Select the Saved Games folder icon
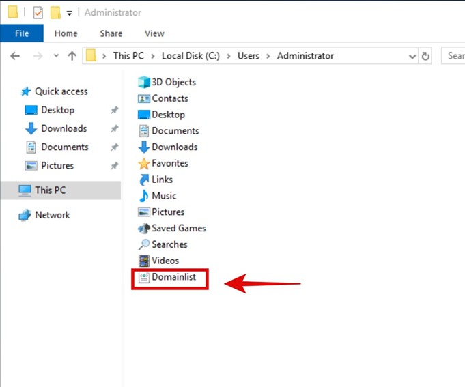Viewport: 465px width, 387px height. click(144, 228)
